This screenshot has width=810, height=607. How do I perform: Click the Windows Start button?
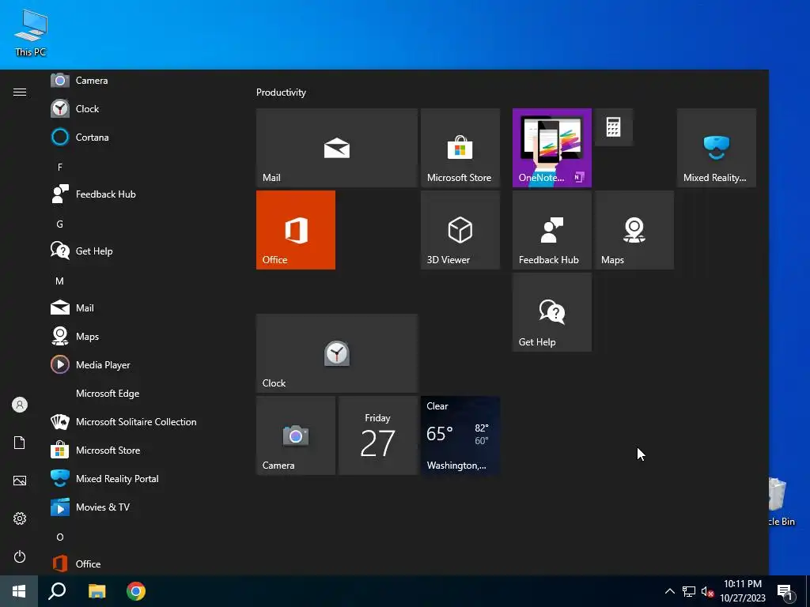(19, 591)
